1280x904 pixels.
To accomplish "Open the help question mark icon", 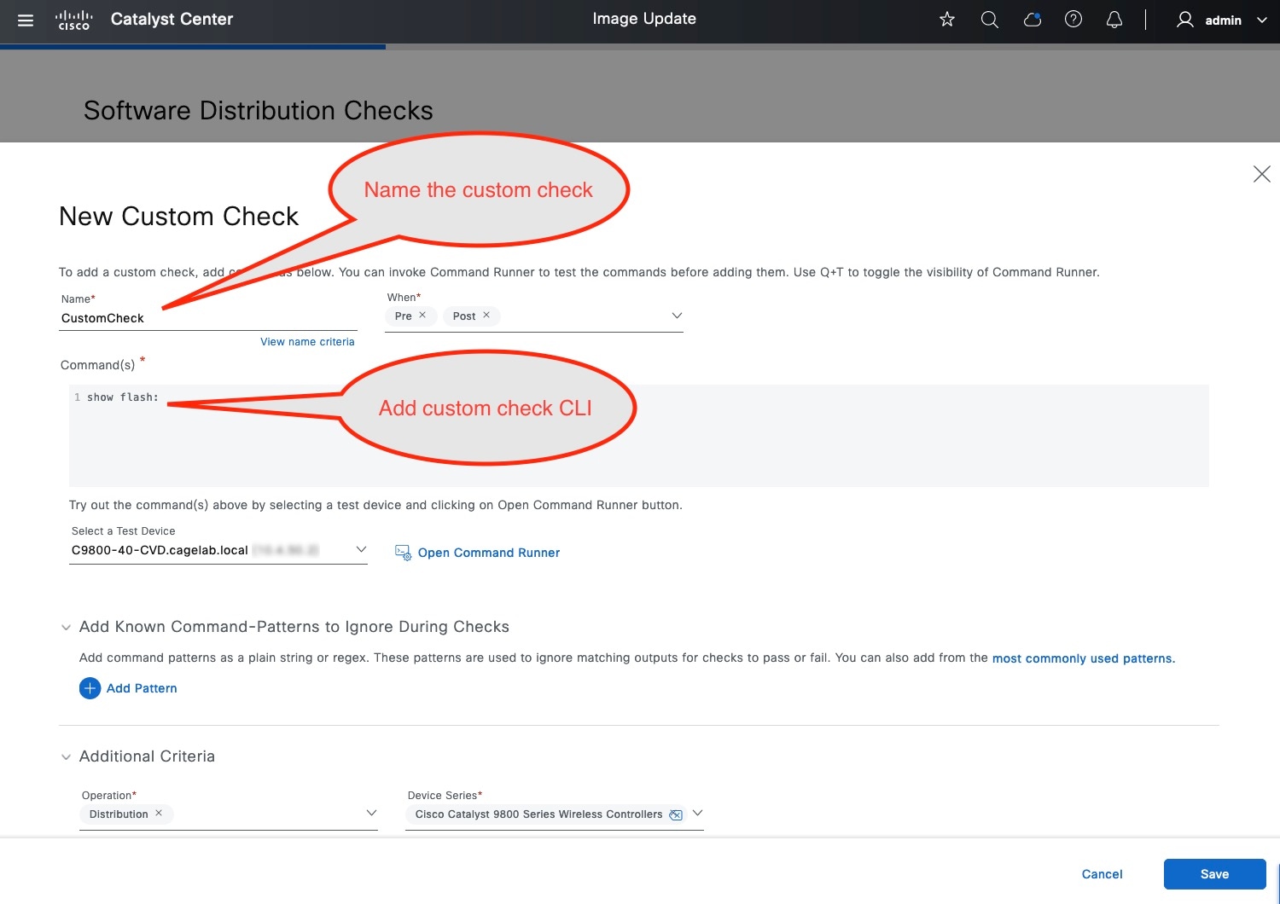I will tap(1073, 20).
